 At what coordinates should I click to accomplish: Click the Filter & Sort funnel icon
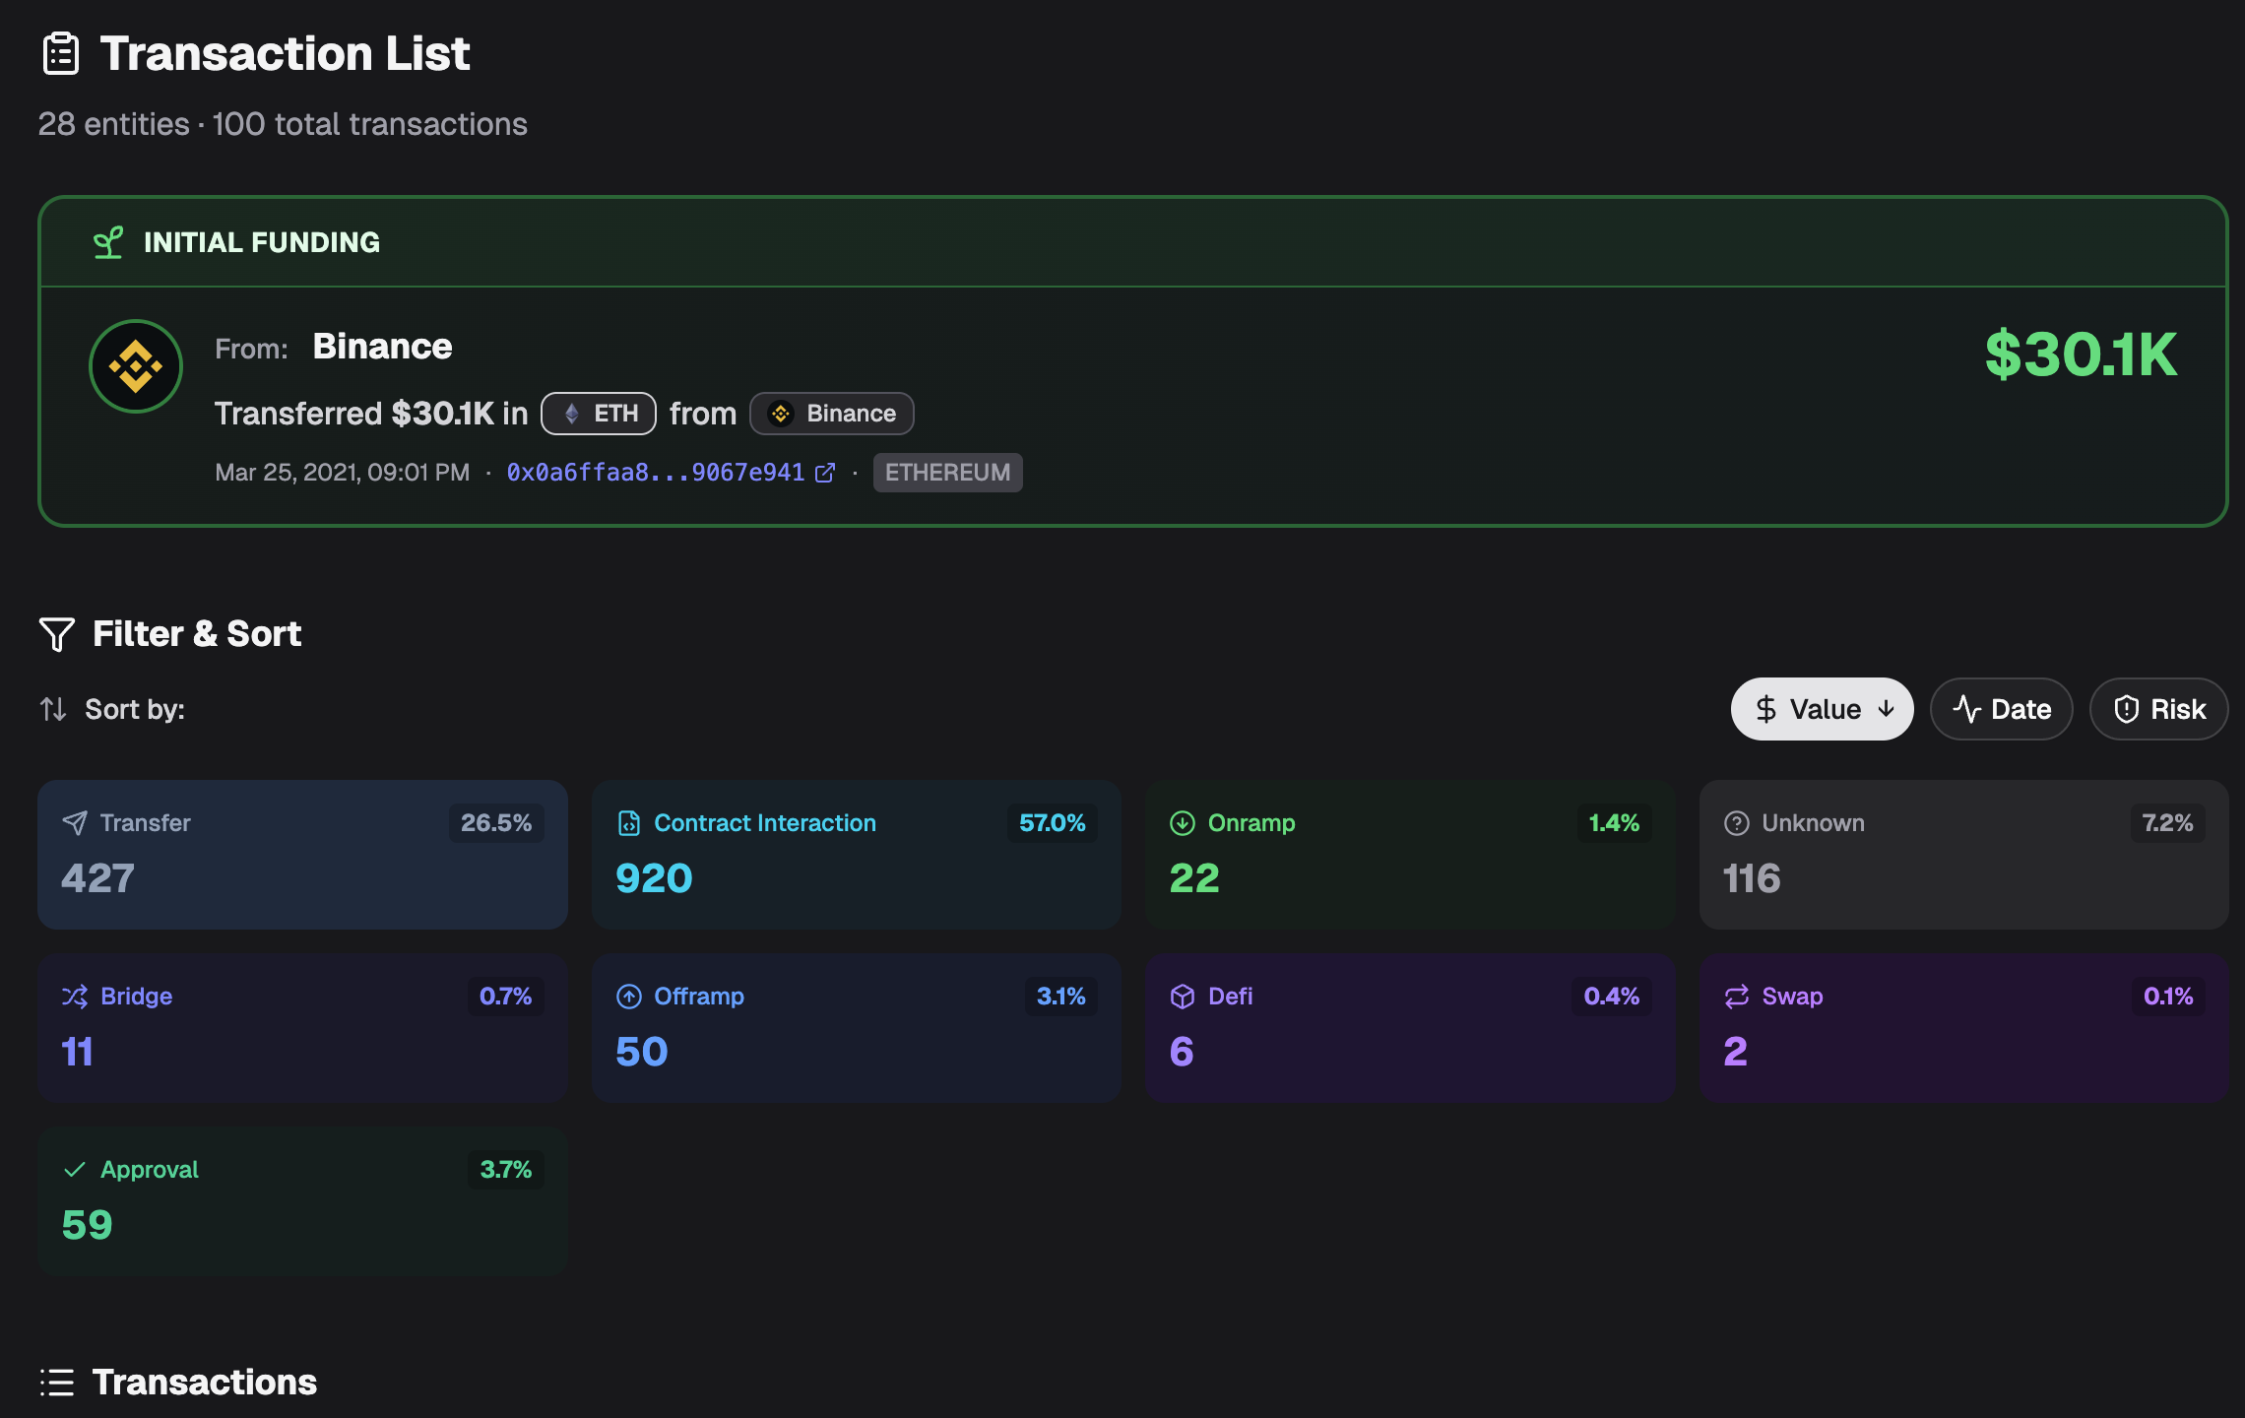point(57,634)
